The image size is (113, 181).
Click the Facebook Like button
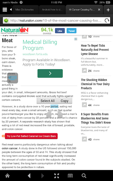point(60,31)
